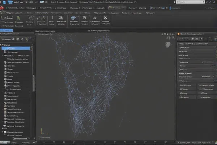Image resolution: width=217 pixels, height=145 pixels.
Task: Toggle the checkbox of the first item under the highlighted row
Action: tap(5, 52)
